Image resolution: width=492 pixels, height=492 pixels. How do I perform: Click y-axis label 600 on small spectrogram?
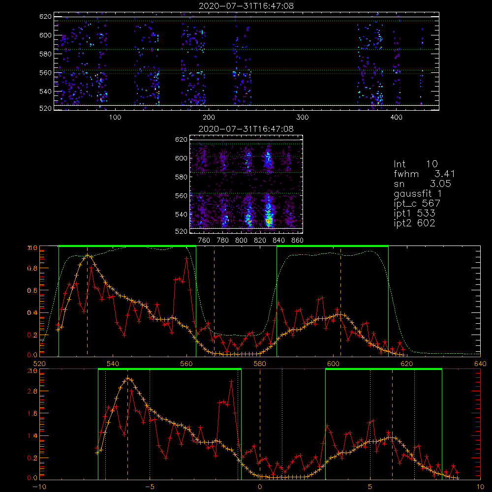tap(182, 158)
